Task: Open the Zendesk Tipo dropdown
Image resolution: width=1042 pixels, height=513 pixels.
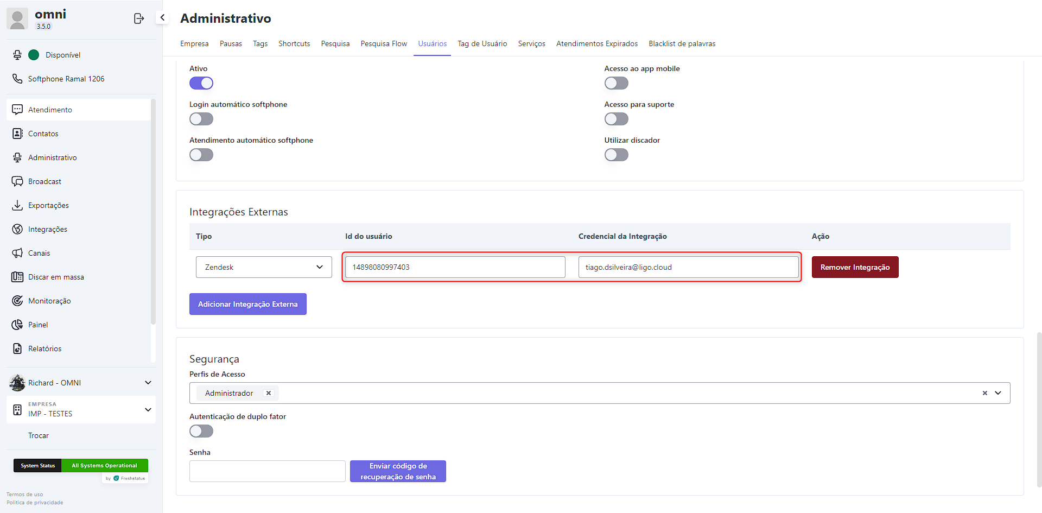Action: 264,267
